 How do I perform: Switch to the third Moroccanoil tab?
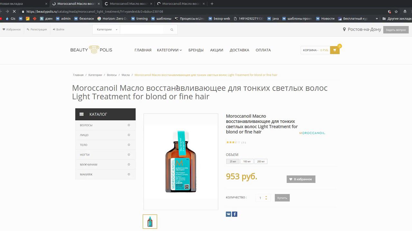pos(181,4)
